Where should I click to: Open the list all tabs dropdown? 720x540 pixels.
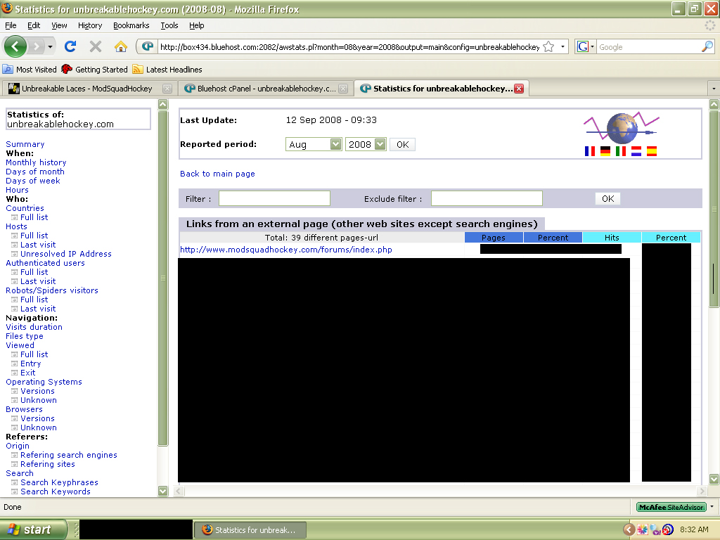713,88
